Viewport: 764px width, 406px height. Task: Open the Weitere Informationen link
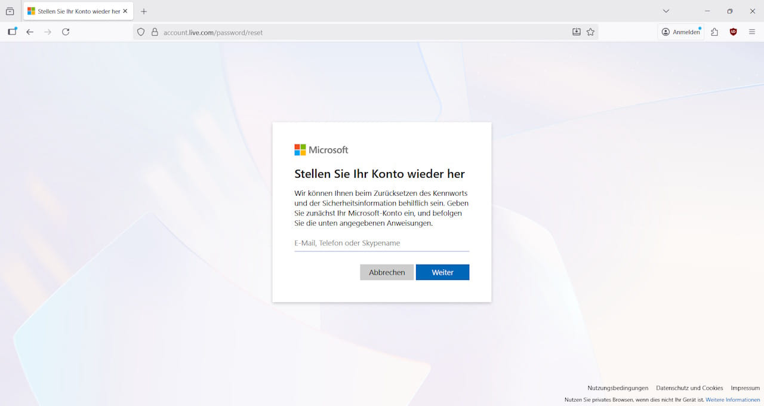[x=733, y=399]
